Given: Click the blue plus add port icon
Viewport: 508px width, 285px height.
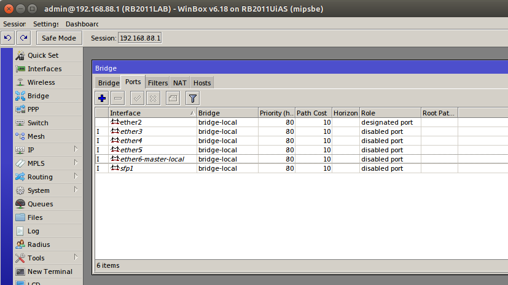Looking at the screenshot, I should click(x=103, y=98).
